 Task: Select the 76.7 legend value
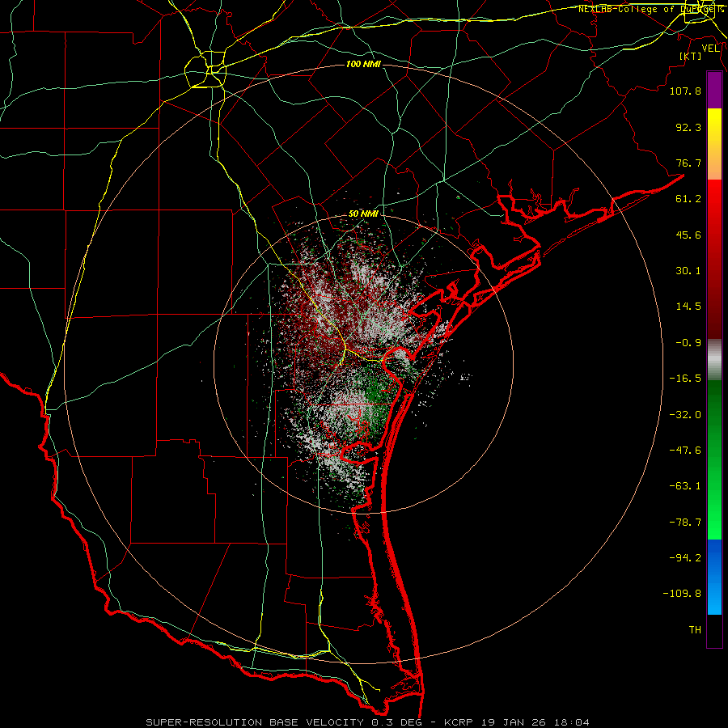pyautogui.click(x=688, y=163)
